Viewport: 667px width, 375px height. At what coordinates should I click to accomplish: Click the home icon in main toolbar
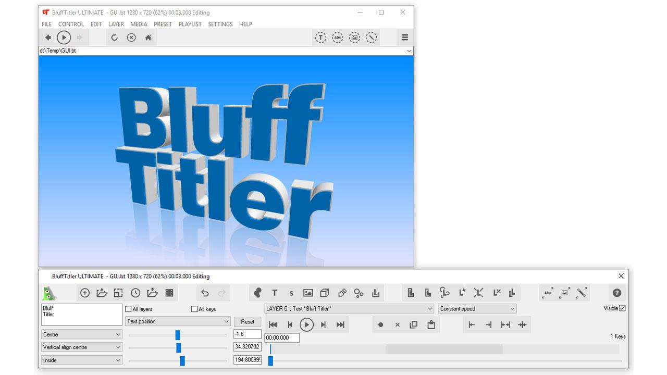(148, 37)
